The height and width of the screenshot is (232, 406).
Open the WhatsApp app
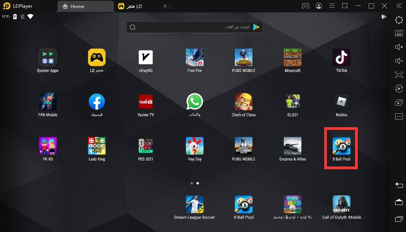pos(195,102)
